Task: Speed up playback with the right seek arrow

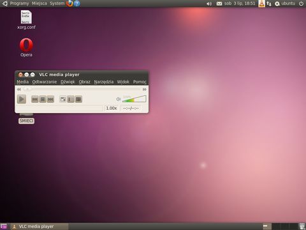Action: [145, 89]
